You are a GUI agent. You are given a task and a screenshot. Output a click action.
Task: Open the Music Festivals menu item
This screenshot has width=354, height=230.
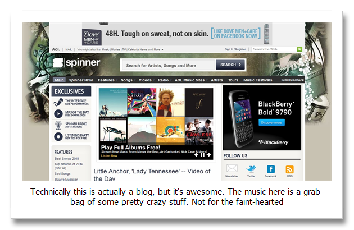pyautogui.click(x=259, y=80)
